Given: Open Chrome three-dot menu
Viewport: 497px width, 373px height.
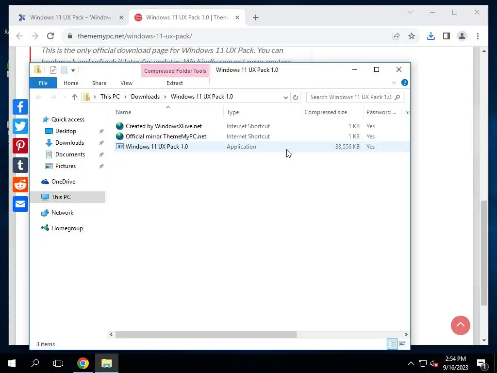Looking at the screenshot, I should click(x=478, y=36).
